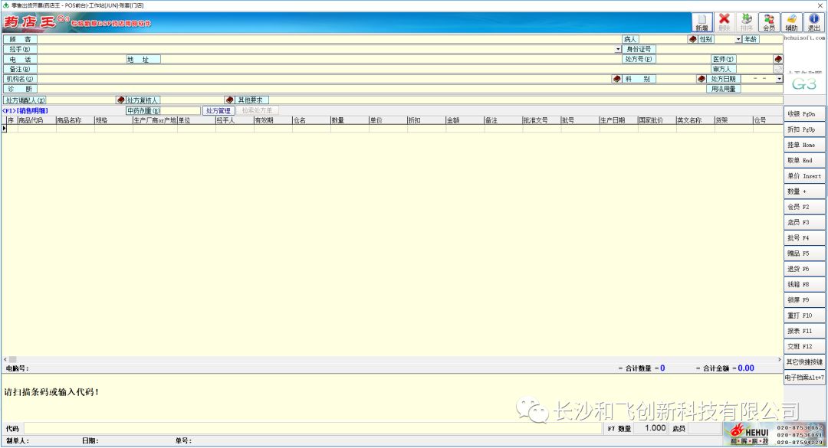Screen dimensions: 828x448
Task: Click the 身份证号 input field
Action: pyautogui.click(x=719, y=49)
